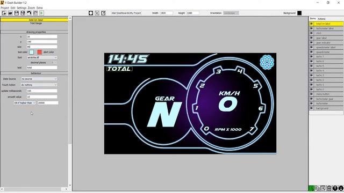Click the Height input field
This screenshot has width=344, height=193.
click(192, 13)
